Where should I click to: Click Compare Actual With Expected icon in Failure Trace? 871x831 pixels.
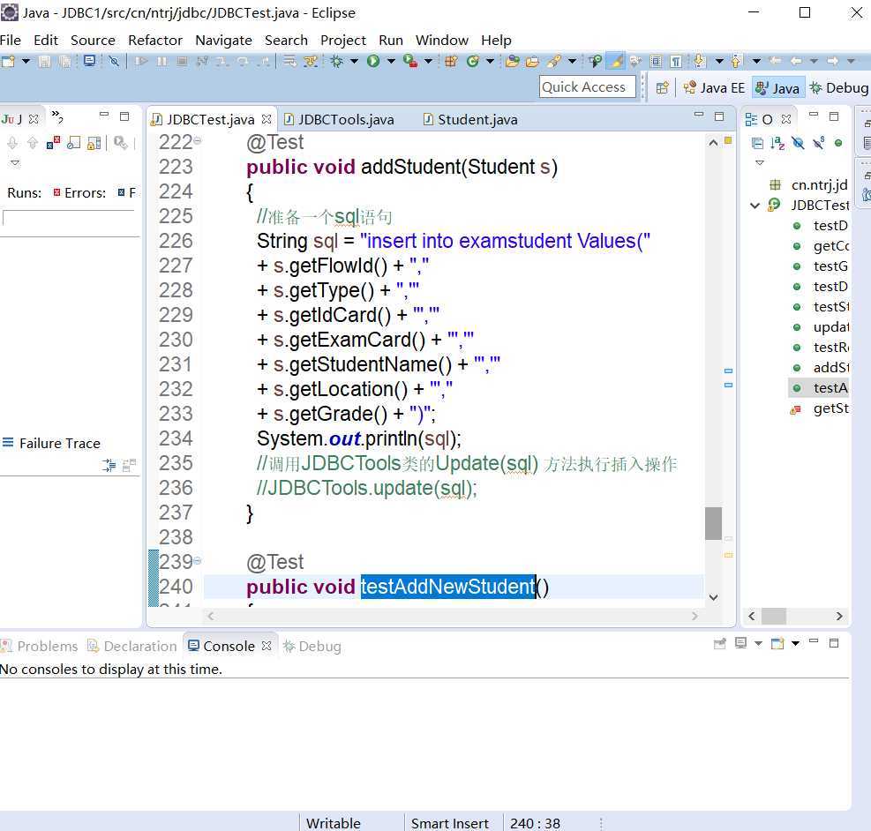[129, 465]
